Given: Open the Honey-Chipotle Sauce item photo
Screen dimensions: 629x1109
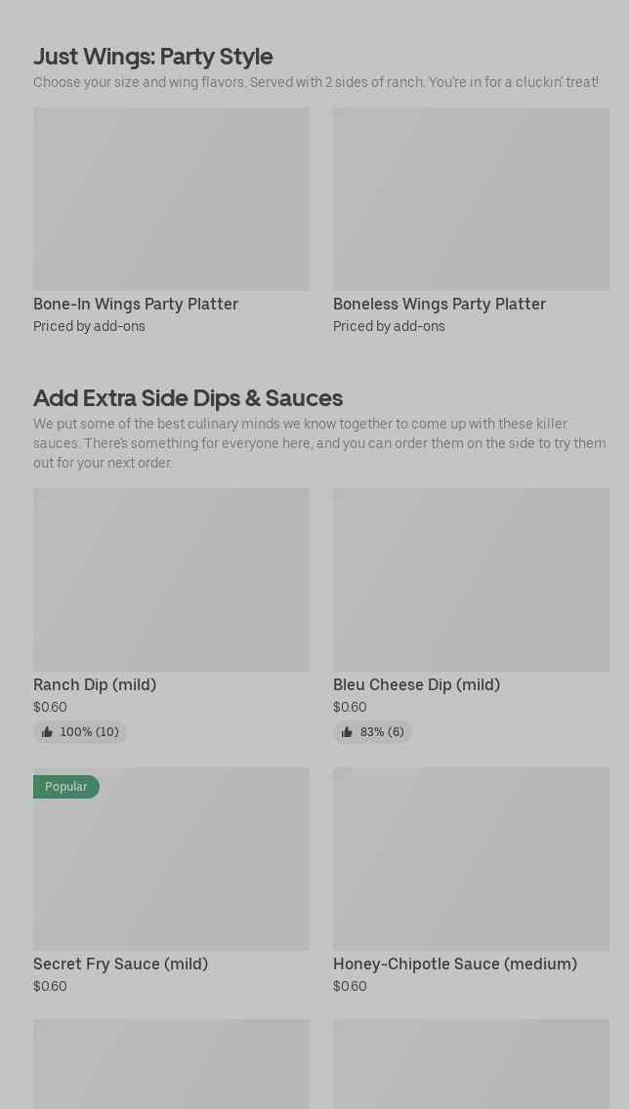Looking at the screenshot, I should coord(471,858).
